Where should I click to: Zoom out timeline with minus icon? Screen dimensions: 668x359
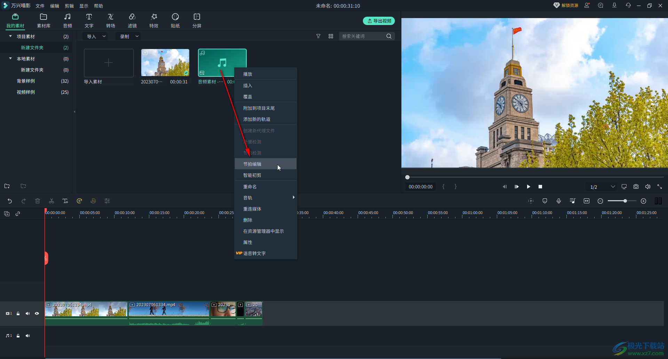600,201
